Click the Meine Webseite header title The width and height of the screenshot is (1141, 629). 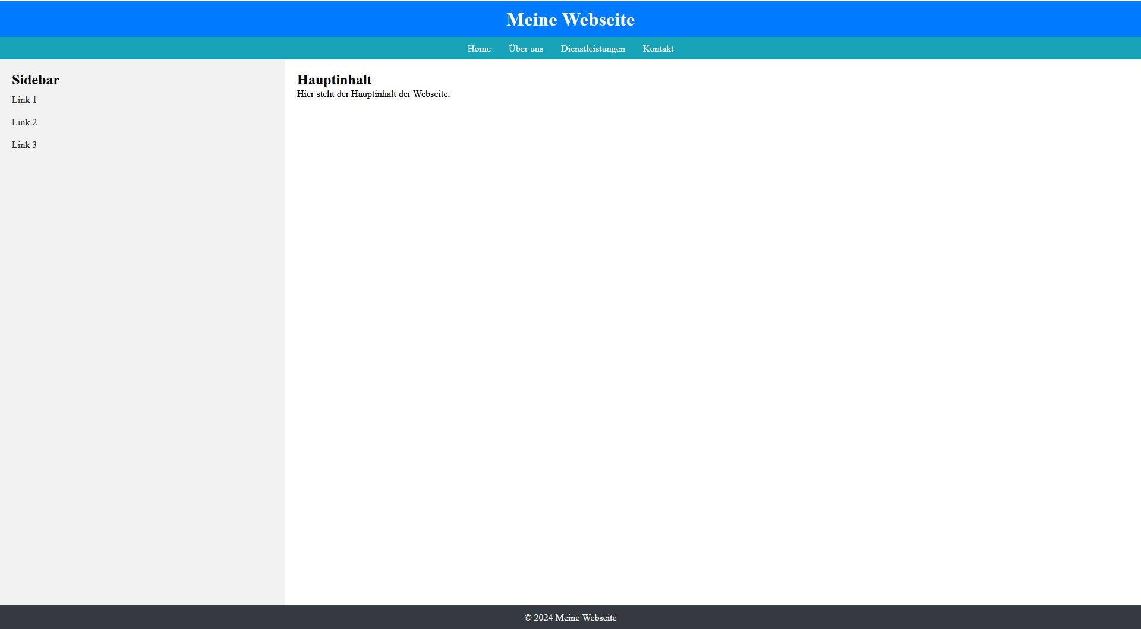point(570,20)
